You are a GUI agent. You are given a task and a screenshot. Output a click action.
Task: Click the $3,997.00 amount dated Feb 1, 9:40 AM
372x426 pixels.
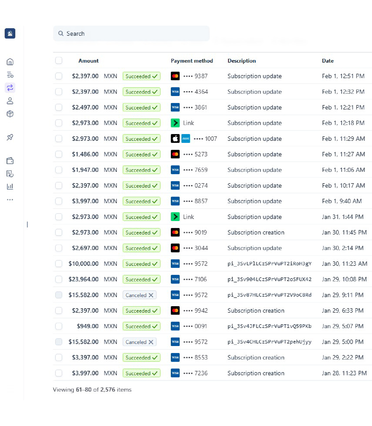tap(85, 201)
